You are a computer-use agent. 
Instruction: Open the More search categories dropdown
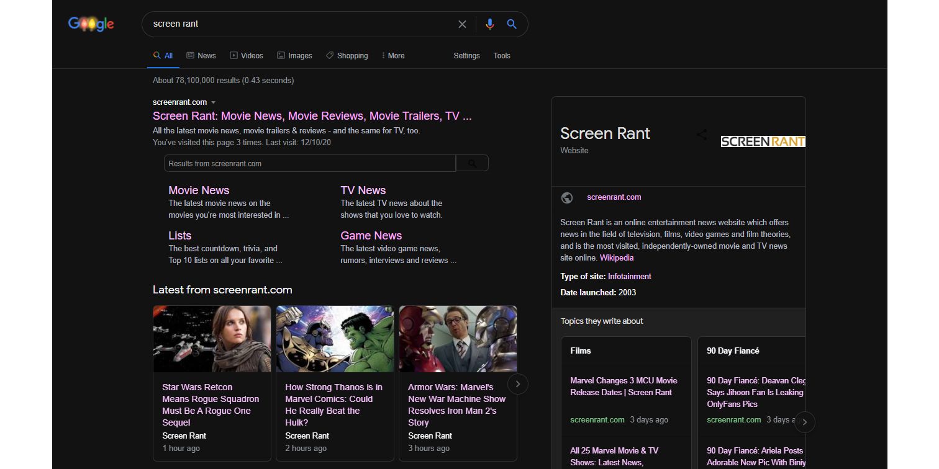pyautogui.click(x=392, y=55)
